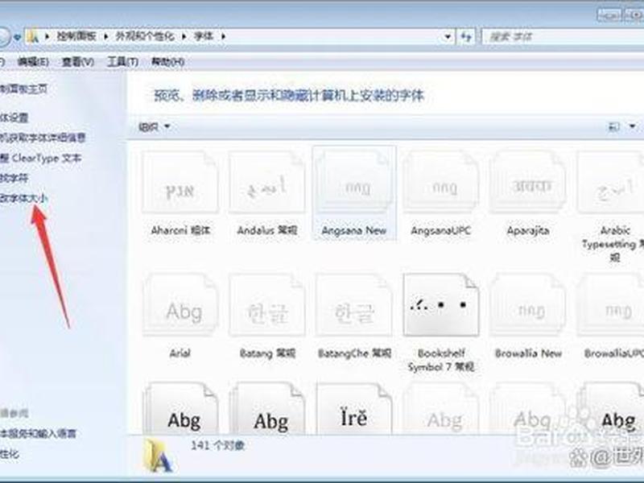Click the 141 个对象 status text
Viewport: 644px width, 483px height.
coord(217,445)
